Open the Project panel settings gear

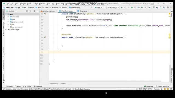point(34,11)
